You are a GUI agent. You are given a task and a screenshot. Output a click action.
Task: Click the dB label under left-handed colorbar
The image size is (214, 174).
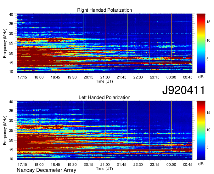201,164
